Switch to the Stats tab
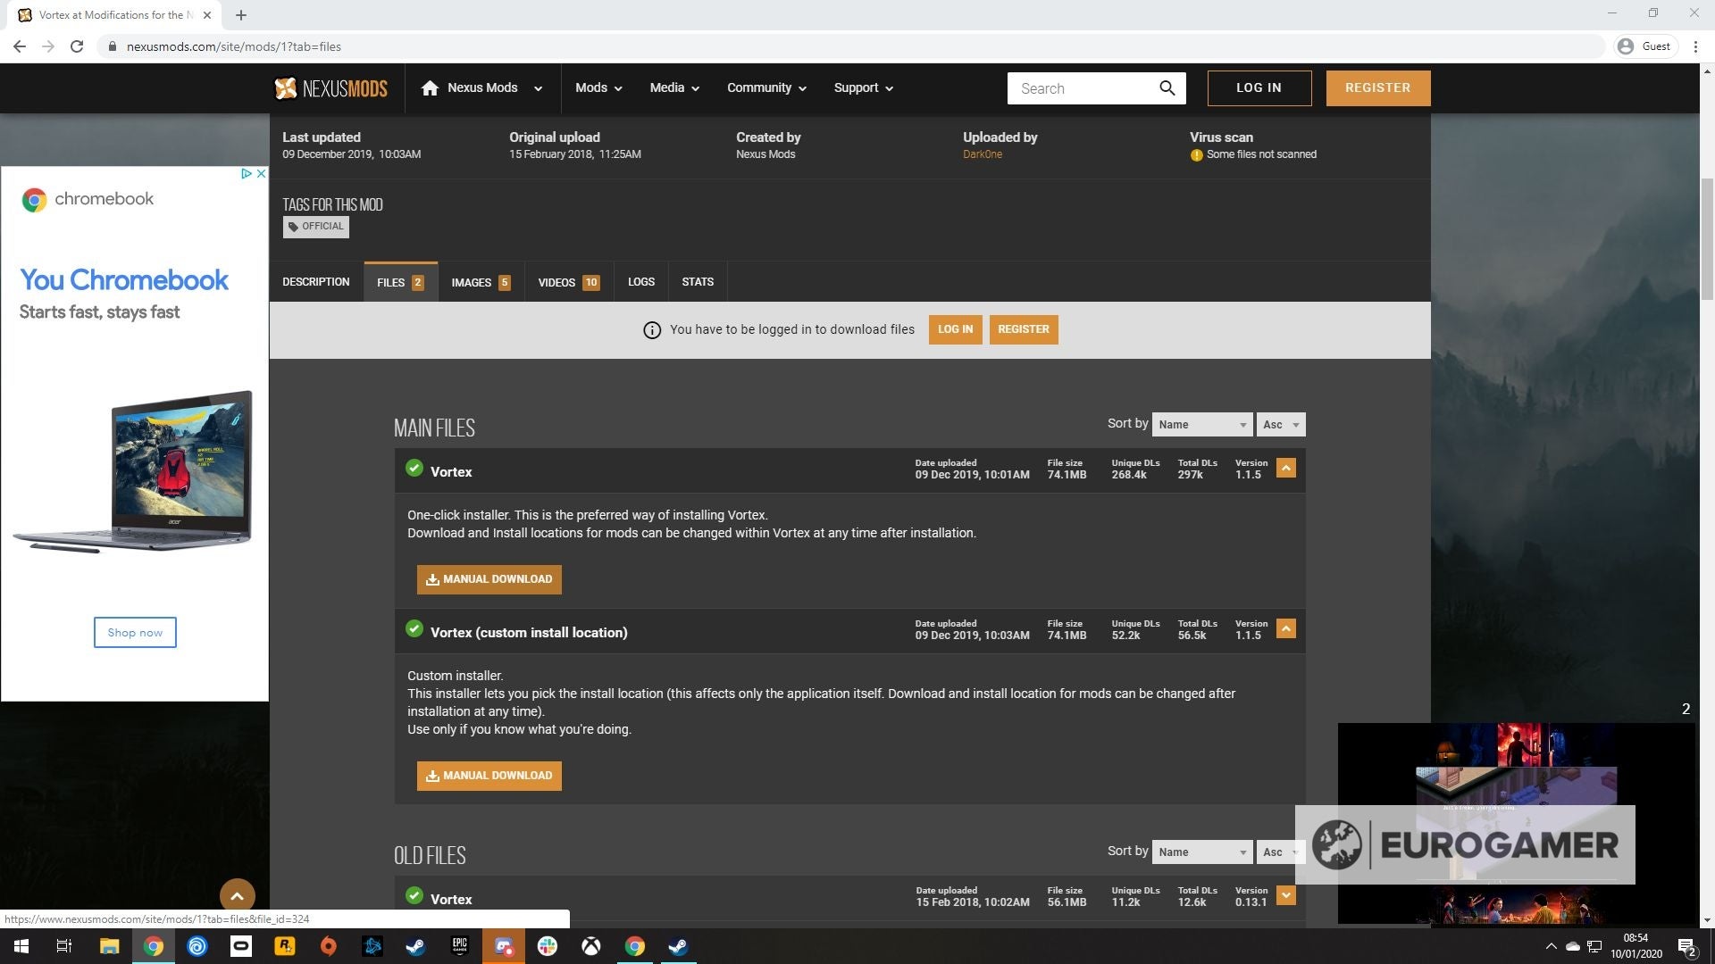This screenshot has height=964, width=1715. click(698, 282)
